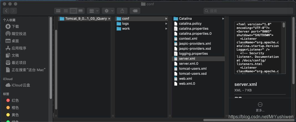
Task: Select the jaspic-providers.xml file
Action: (x=198, y=44)
